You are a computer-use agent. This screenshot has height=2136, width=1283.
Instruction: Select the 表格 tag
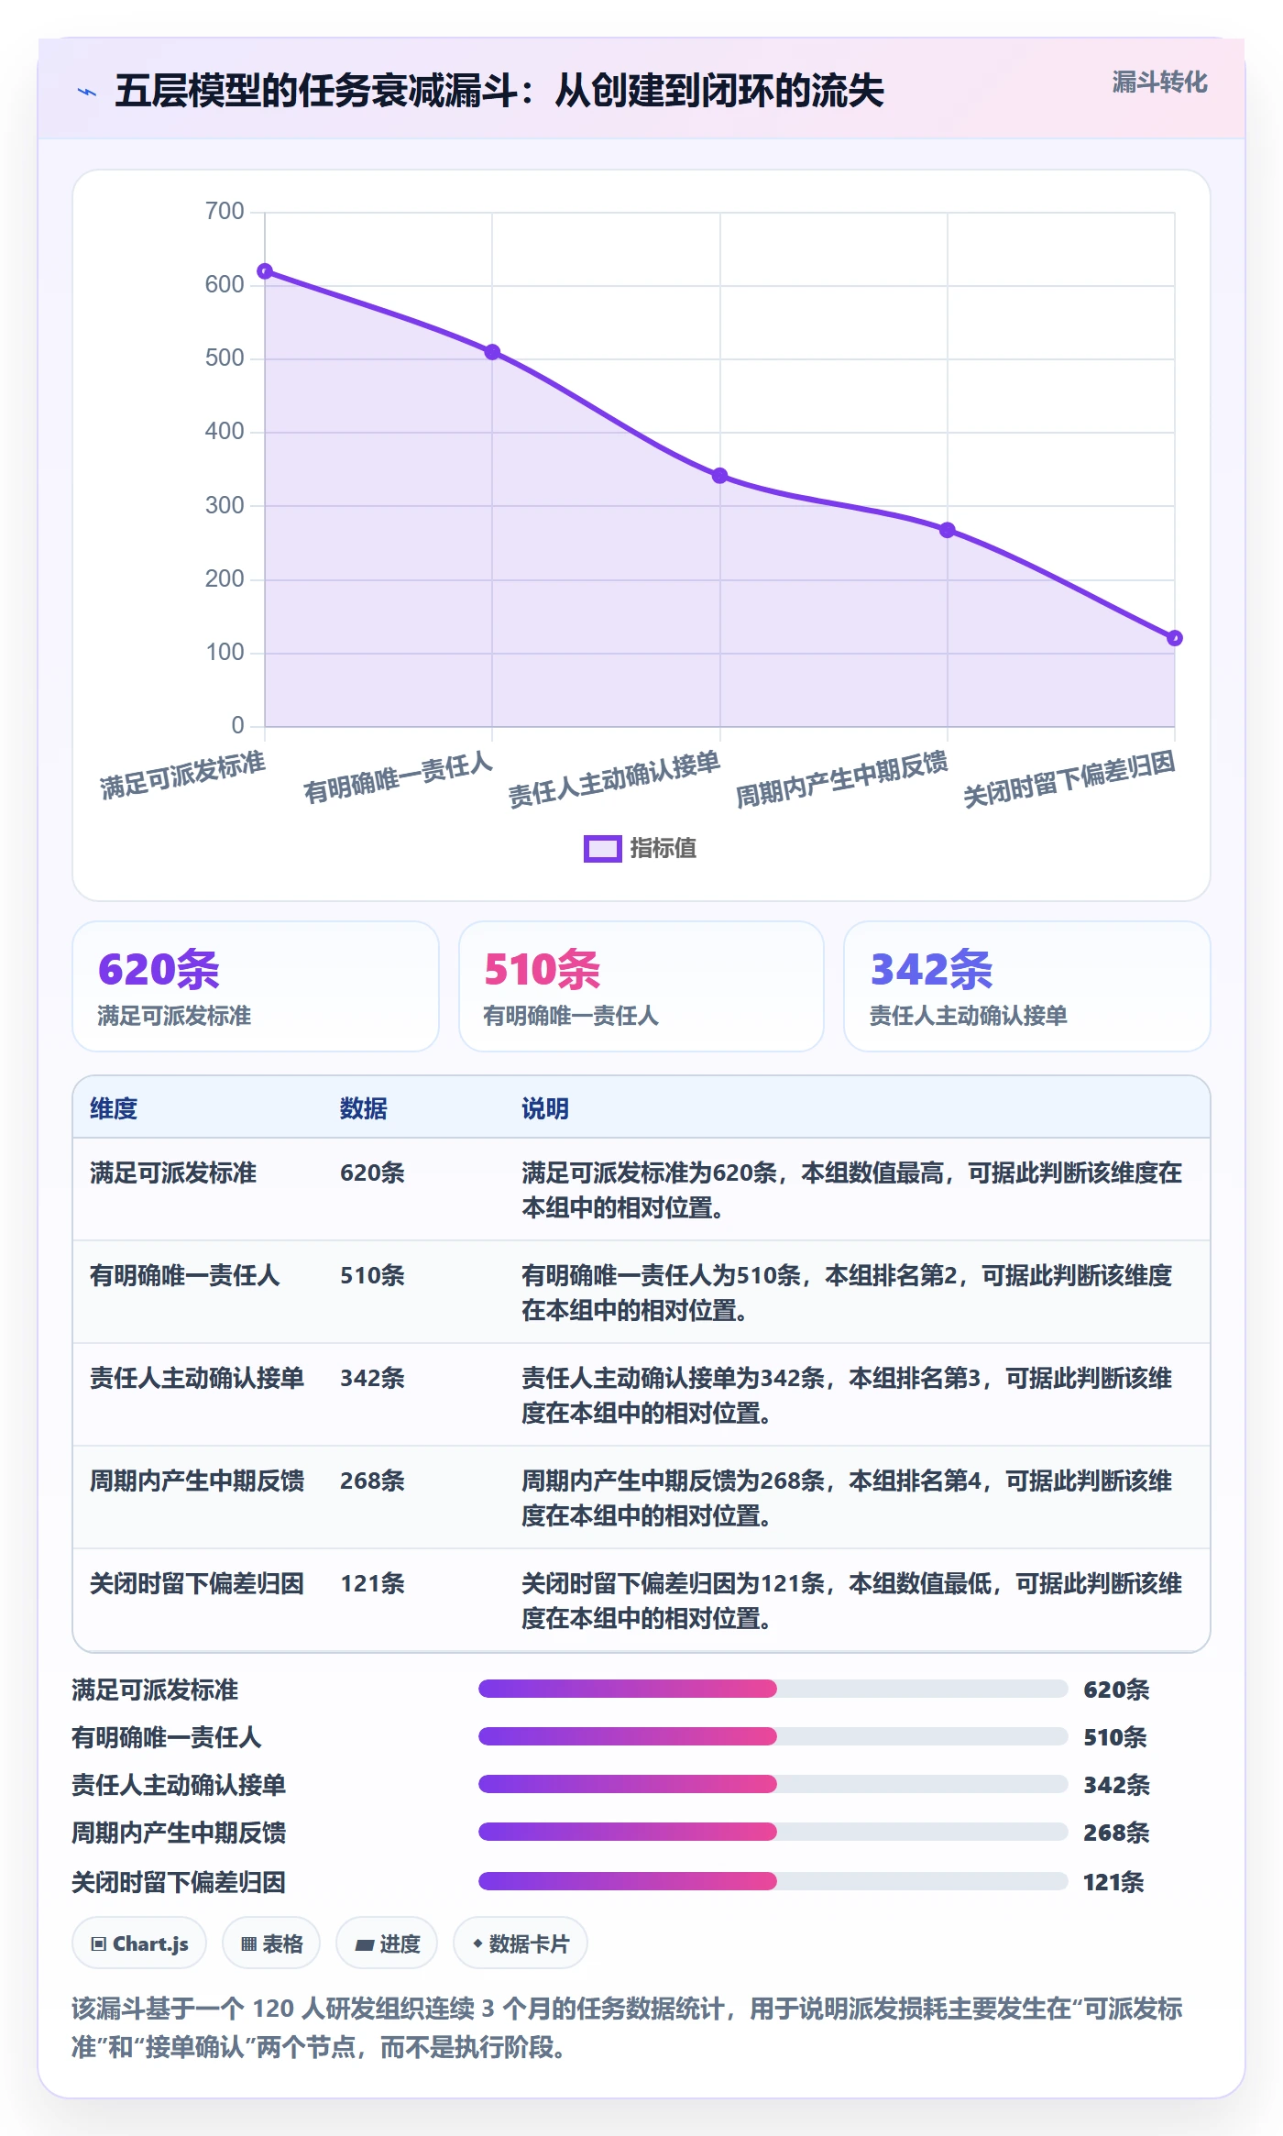(271, 1943)
